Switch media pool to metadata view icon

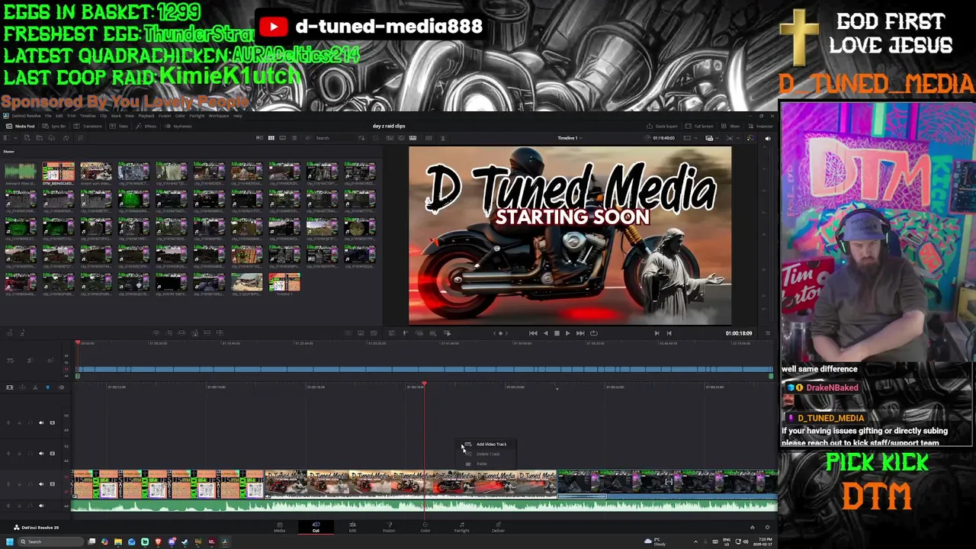coord(259,138)
